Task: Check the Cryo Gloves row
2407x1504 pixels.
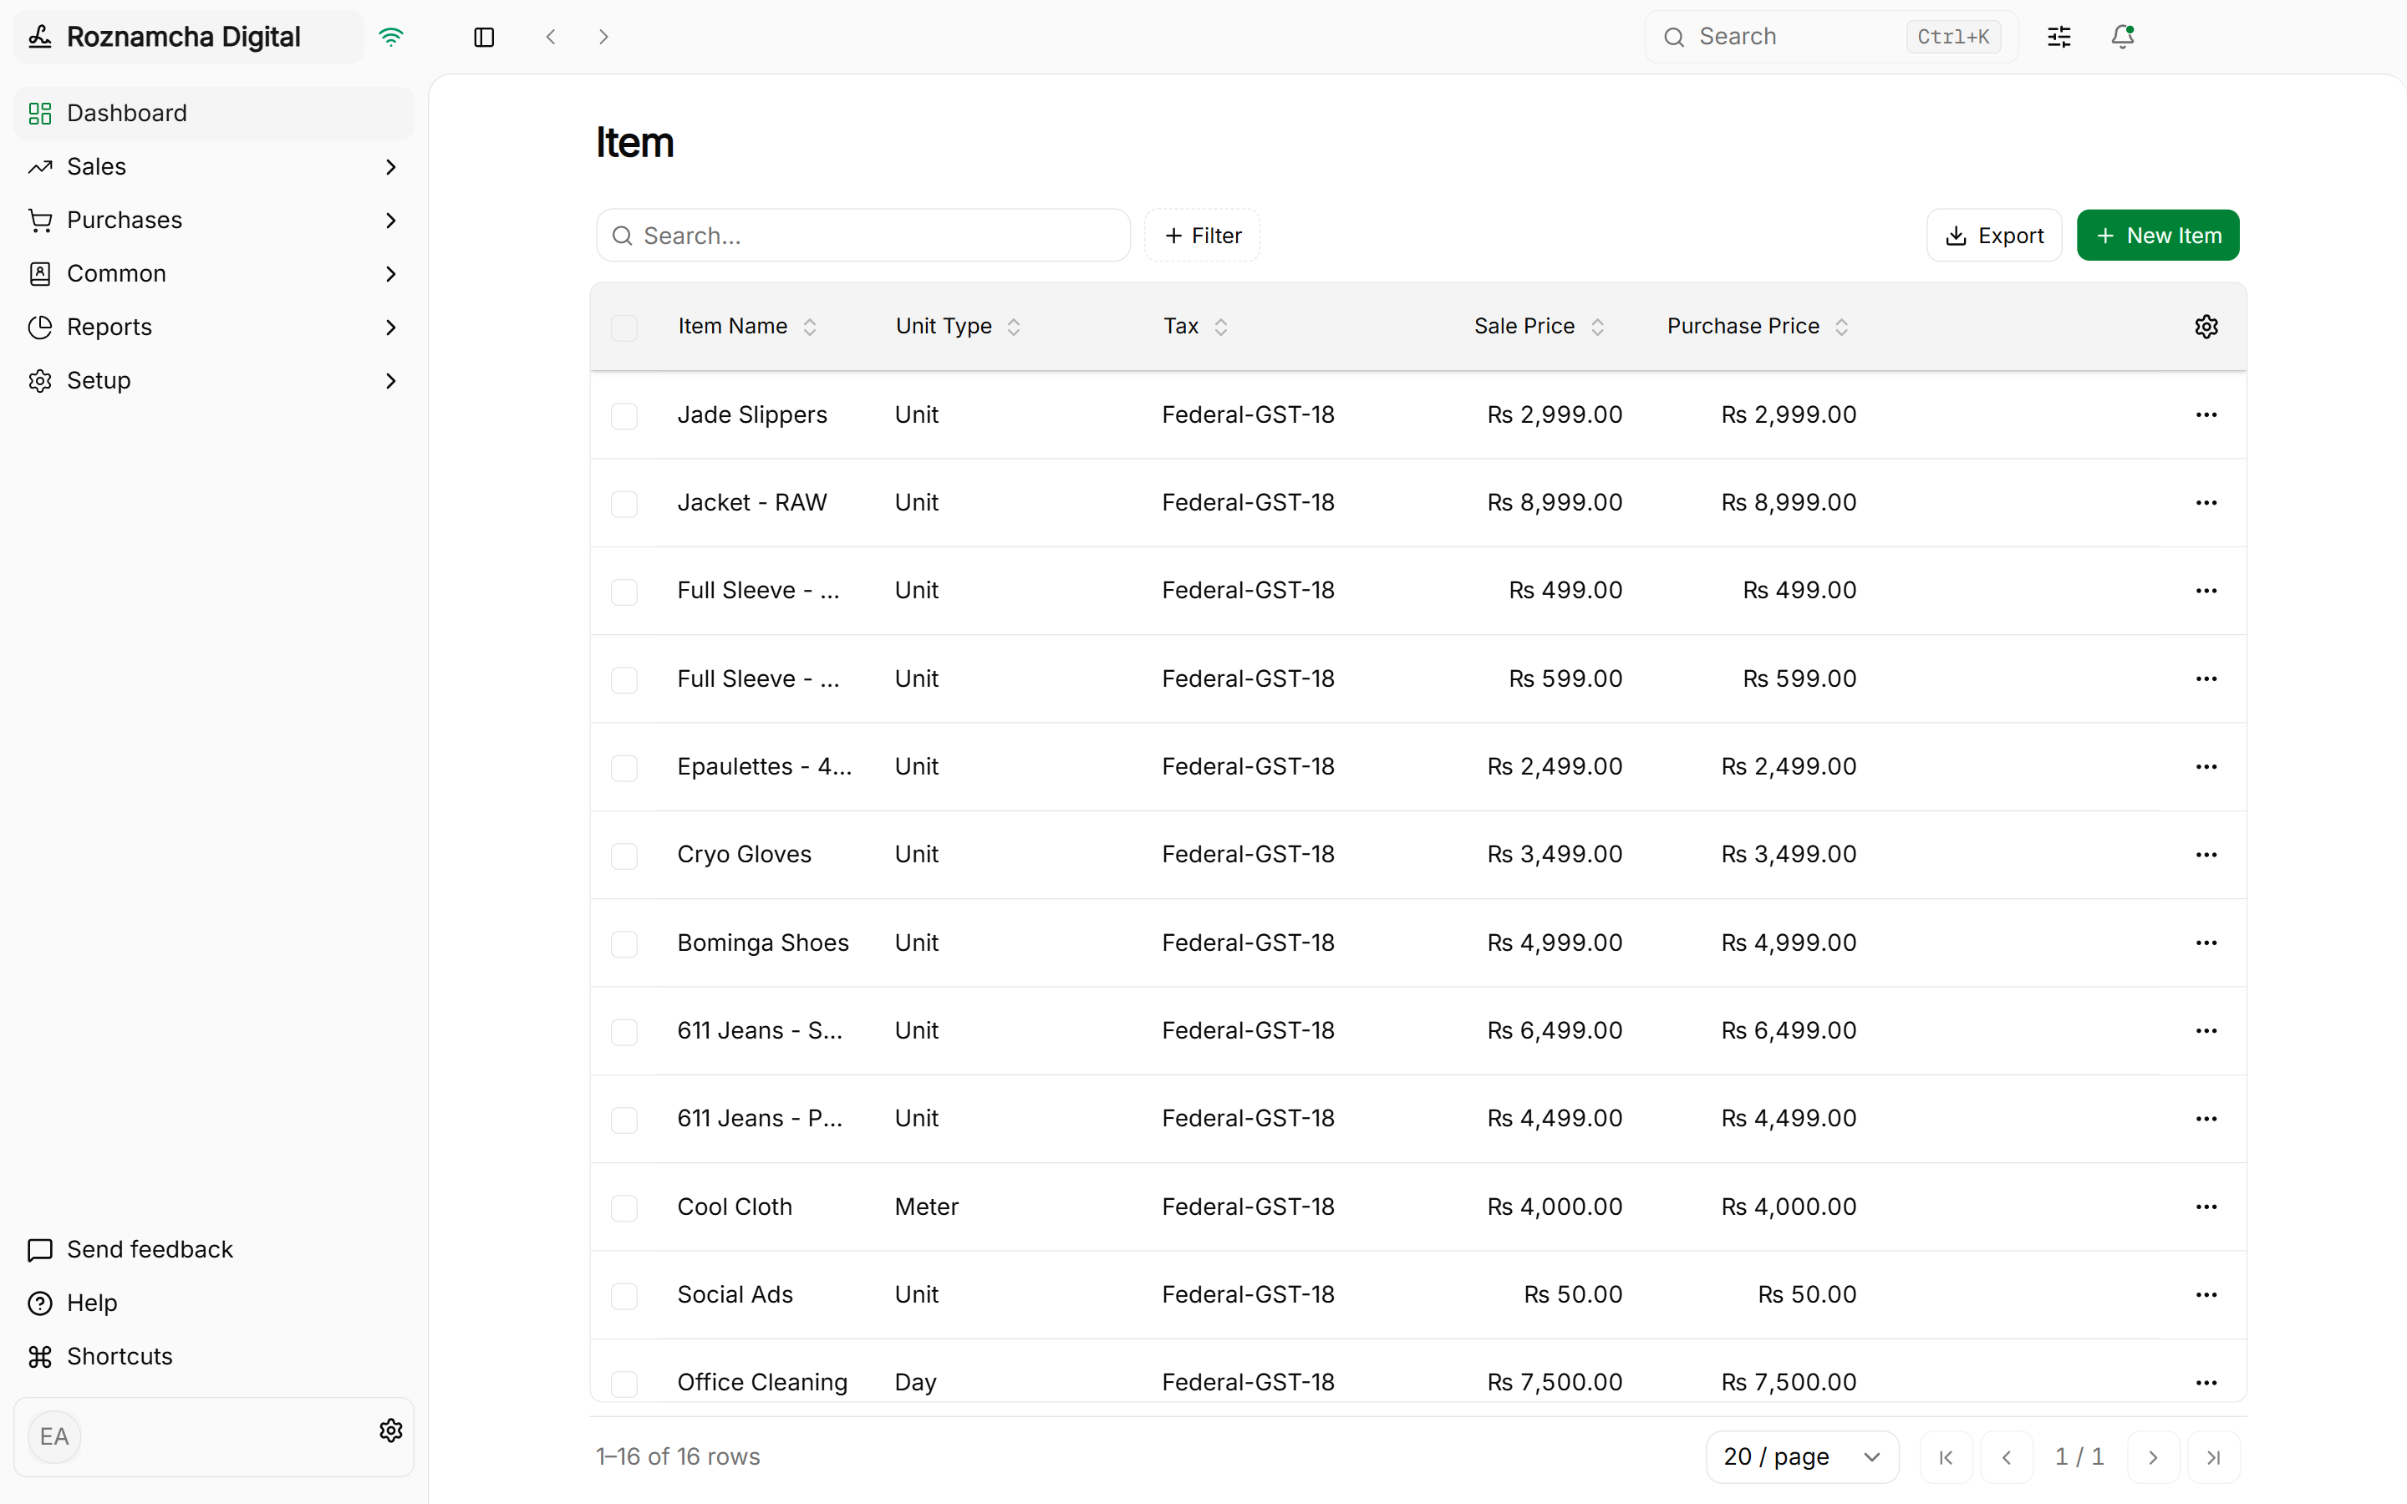Action: 623,856
